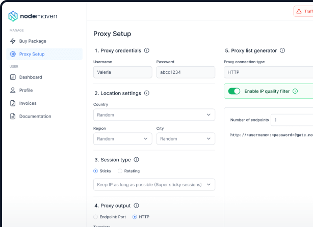
Task: Toggle the Enable IP quality filter switch
Action: pyautogui.click(x=234, y=91)
